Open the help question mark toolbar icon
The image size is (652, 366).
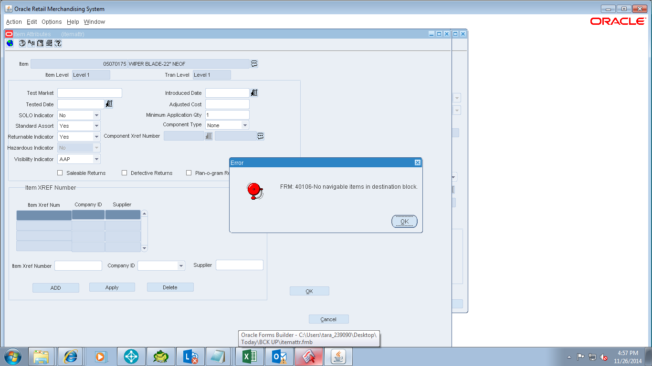click(x=58, y=43)
